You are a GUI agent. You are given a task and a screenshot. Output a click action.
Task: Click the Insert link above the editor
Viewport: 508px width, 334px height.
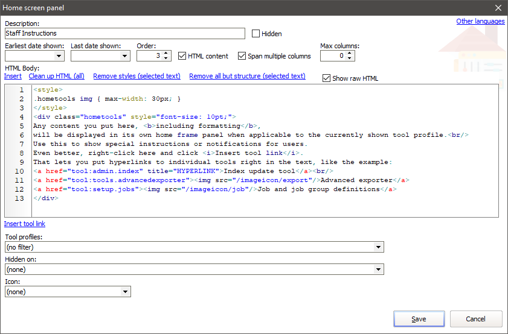coord(13,77)
